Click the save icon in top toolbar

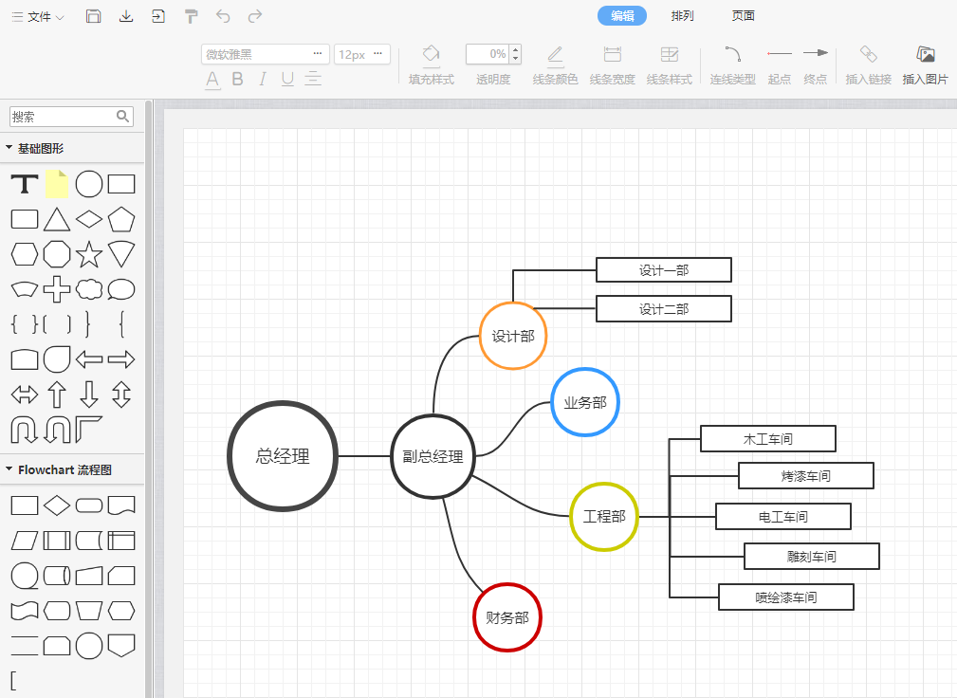[x=93, y=16]
